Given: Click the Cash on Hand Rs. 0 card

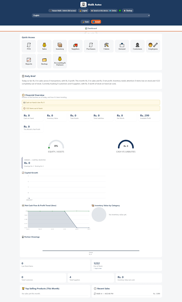Looking at the screenshot, I should point(33,117).
